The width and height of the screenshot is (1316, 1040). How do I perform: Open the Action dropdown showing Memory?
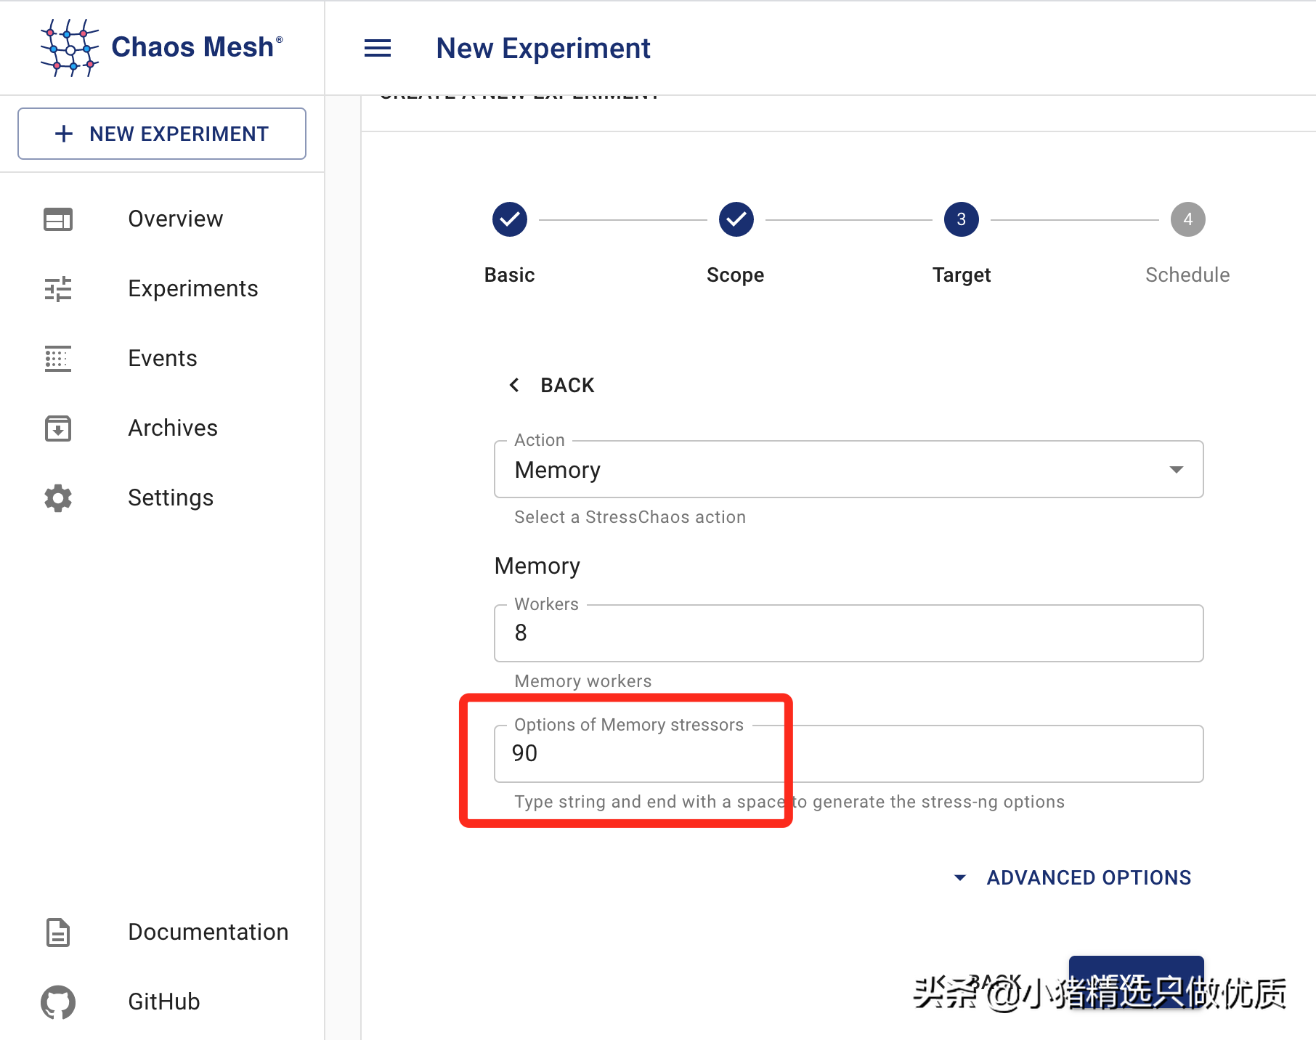point(848,469)
